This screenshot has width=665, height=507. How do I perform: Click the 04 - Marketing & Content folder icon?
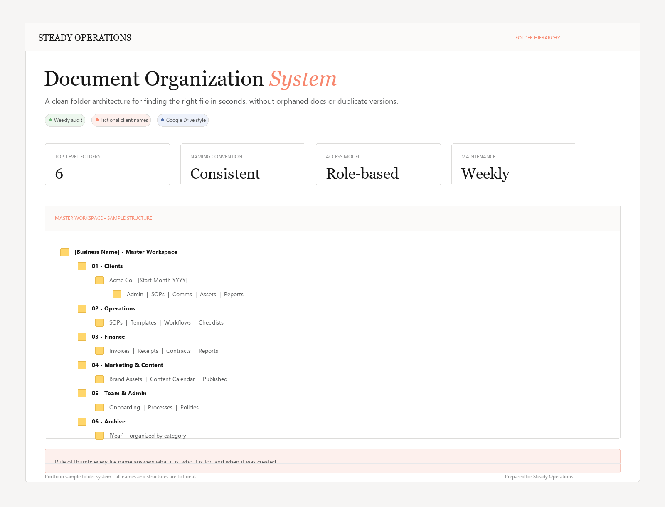[82, 365]
